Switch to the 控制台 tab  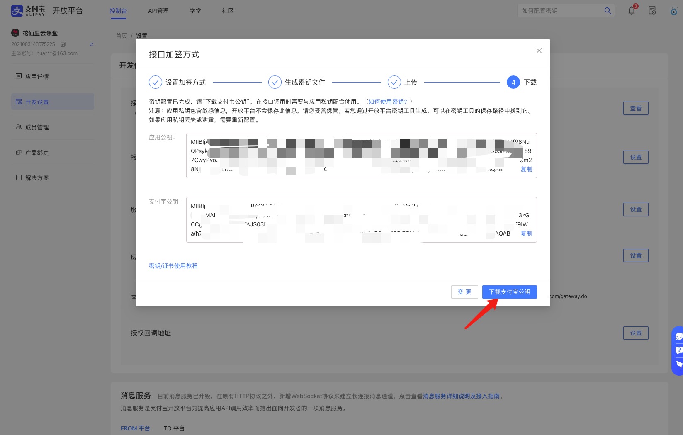coord(118,11)
